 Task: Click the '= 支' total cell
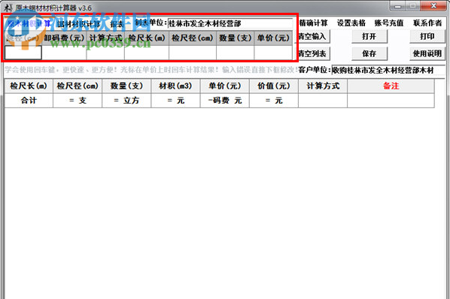click(x=78, y=101)
